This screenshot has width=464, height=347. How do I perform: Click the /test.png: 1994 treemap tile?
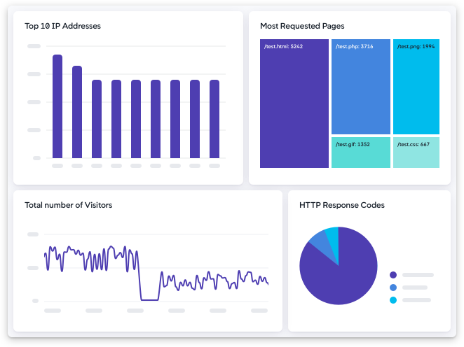[x=416, y=87]
